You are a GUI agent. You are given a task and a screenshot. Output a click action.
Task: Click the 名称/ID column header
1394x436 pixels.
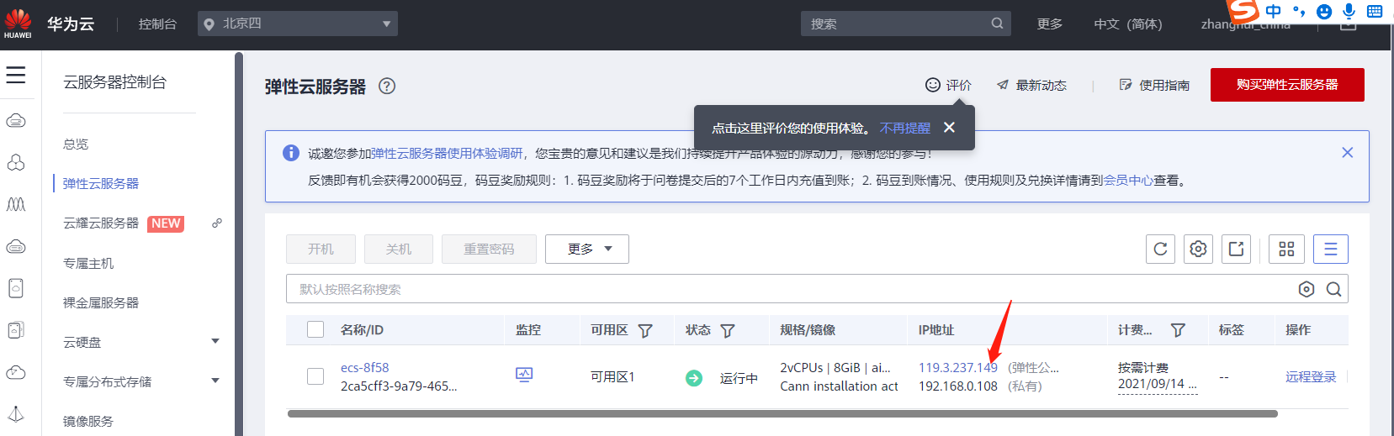(x=362, y=330)
